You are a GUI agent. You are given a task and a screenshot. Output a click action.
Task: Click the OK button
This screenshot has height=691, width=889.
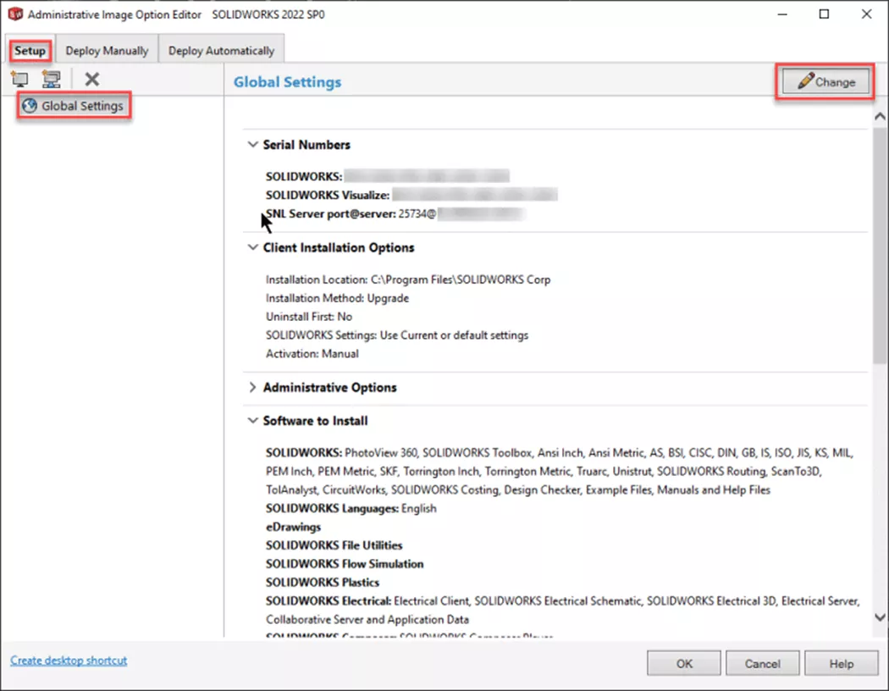coord(684,663)
